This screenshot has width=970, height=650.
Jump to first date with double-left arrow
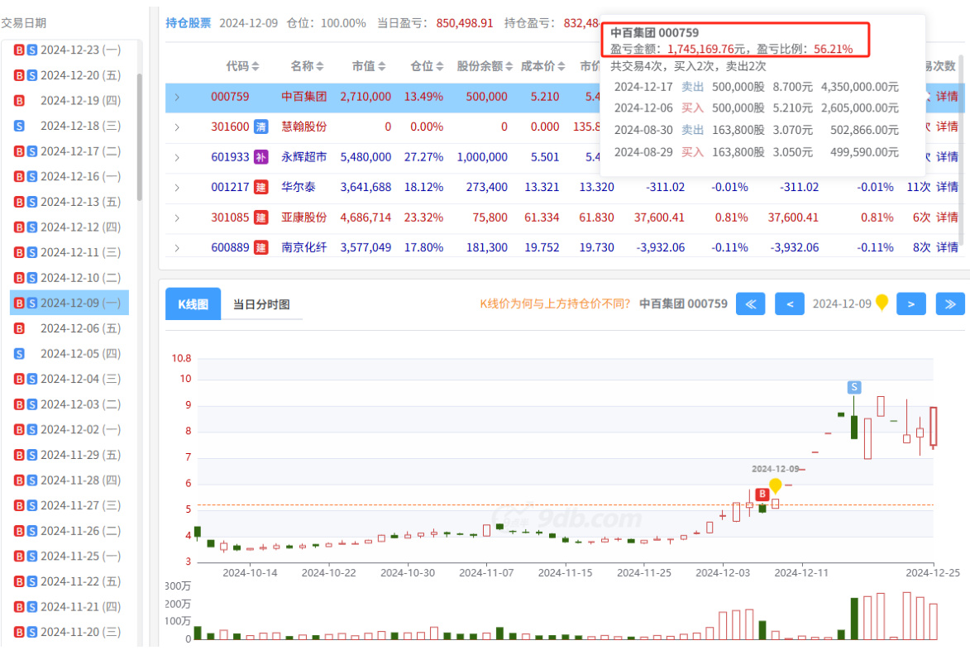pyautogui.click(x=750, y=304)
